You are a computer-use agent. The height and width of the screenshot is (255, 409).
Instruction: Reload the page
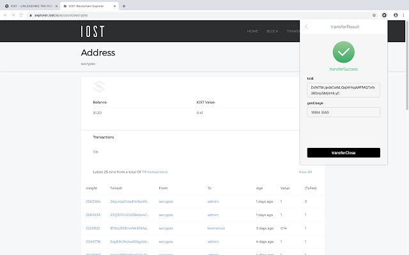click(x=21, y=15)
